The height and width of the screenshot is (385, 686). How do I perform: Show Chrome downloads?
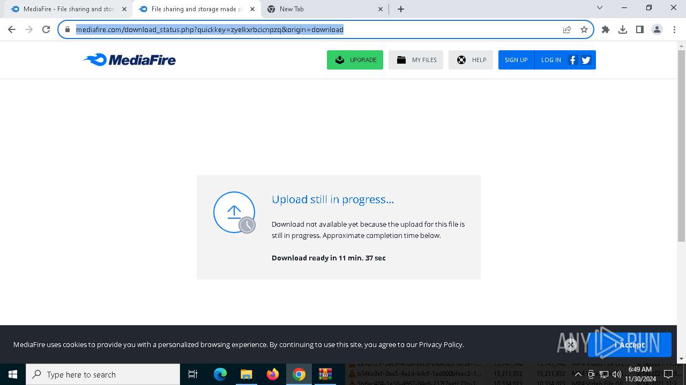click(623, 29)
